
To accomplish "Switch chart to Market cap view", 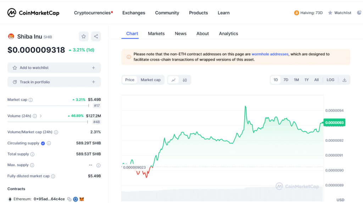I will (x=150, y=80).
